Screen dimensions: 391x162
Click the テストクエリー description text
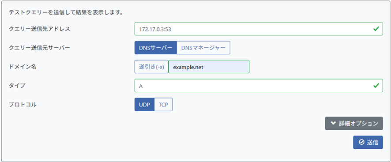click(66, 12)
